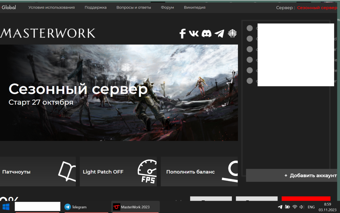Click the Discord icon in the header

(x=206, y=33)
